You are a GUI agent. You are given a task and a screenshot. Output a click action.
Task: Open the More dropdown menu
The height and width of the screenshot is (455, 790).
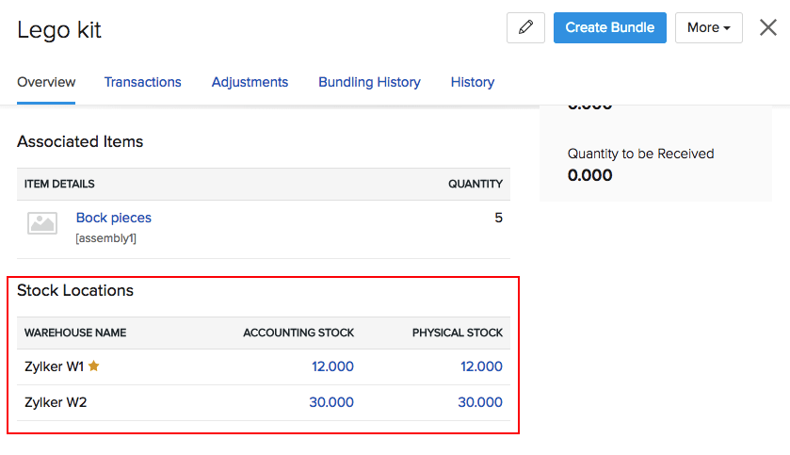708,27
